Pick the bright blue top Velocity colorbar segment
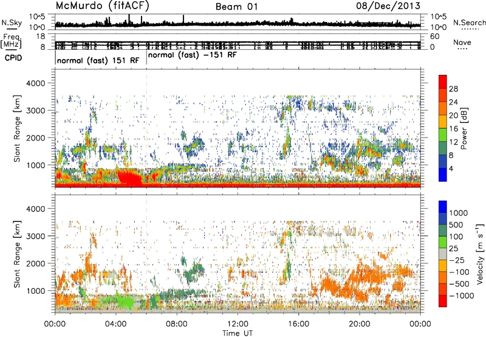 [443, 207]
